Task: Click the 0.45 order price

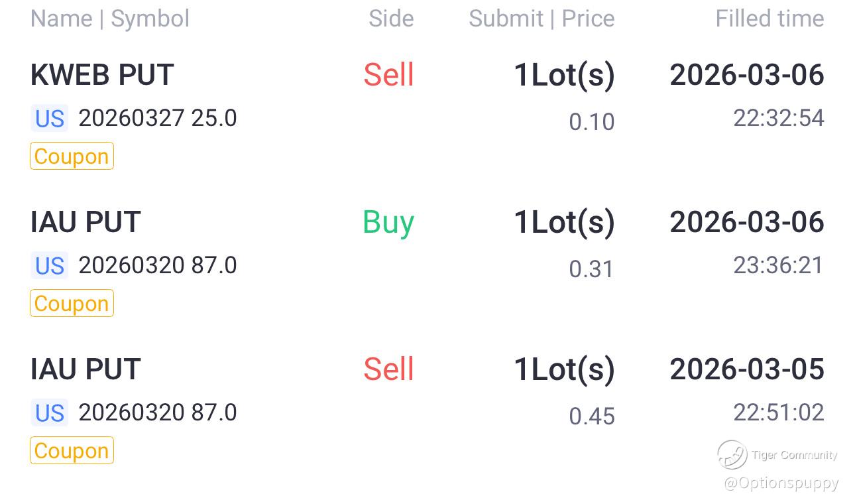Action: tap(591, 416)
